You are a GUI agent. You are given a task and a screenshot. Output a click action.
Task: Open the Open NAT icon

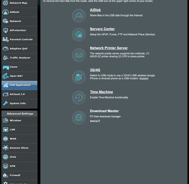coord(6,76)
